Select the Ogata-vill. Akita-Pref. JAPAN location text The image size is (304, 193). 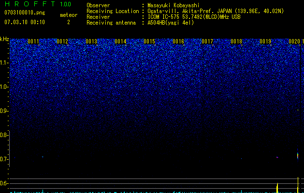click(x=216, y=11)
